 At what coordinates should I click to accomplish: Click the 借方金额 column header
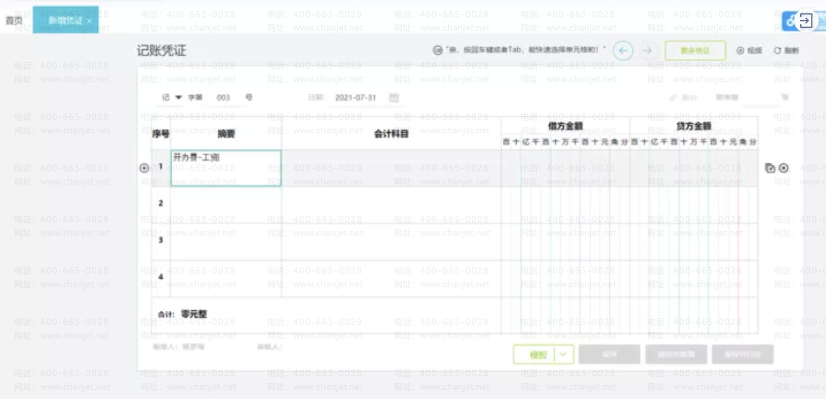tap(565, 126)
